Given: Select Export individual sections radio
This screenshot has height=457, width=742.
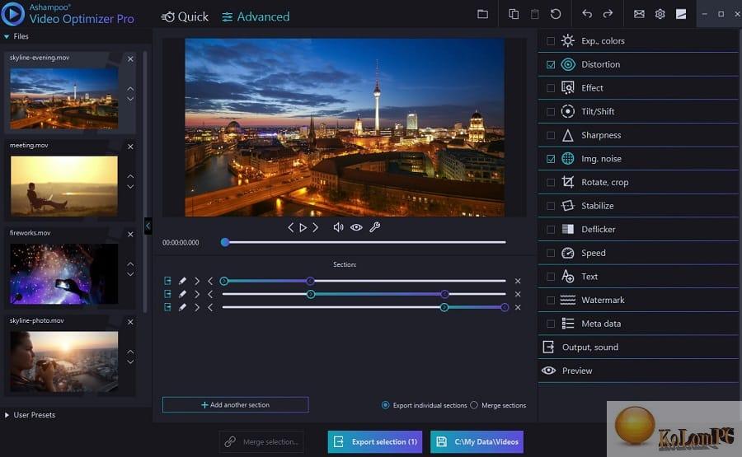Looking at the screenshot, I should 386,405.
